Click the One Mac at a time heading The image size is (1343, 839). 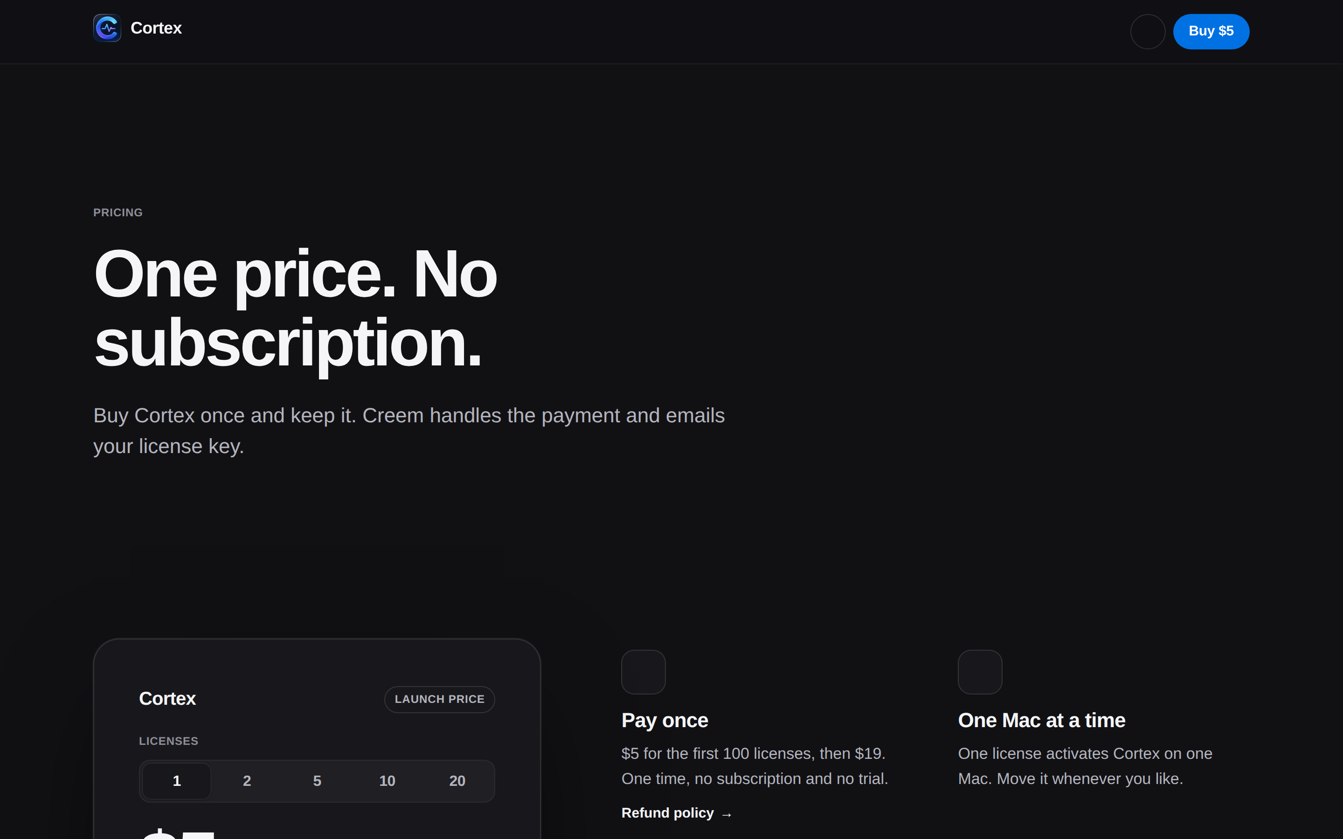[1041, 720]
